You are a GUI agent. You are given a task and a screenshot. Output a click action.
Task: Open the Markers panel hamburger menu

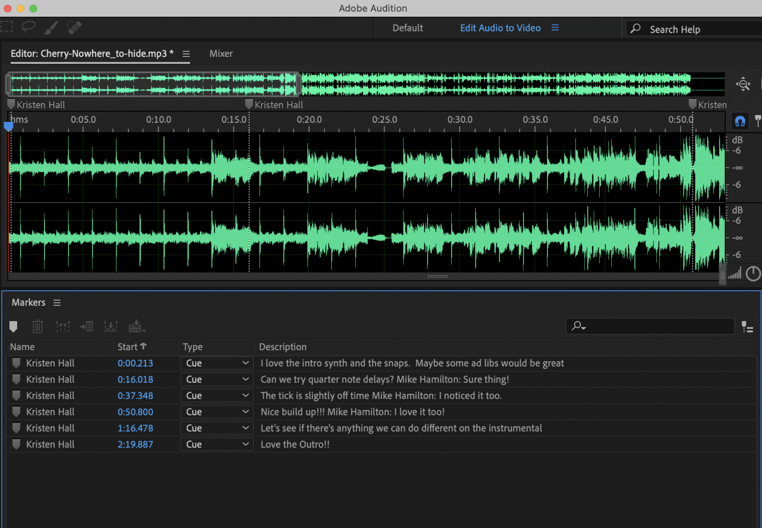coord(57,303)
